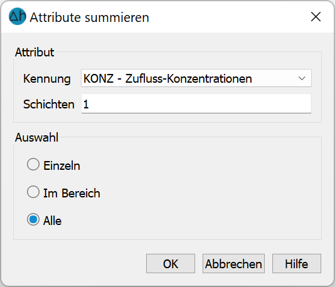Click the Schichten field label
Viewport: 335px width, 287px height.
point(49,105)
